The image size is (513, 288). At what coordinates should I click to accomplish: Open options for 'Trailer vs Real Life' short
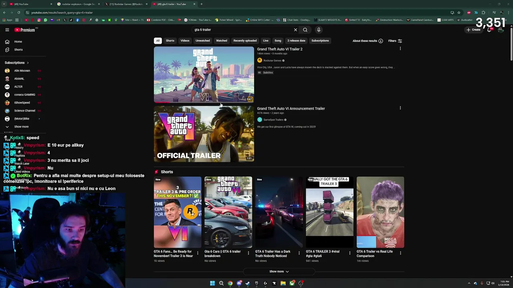tap(400, 253)
